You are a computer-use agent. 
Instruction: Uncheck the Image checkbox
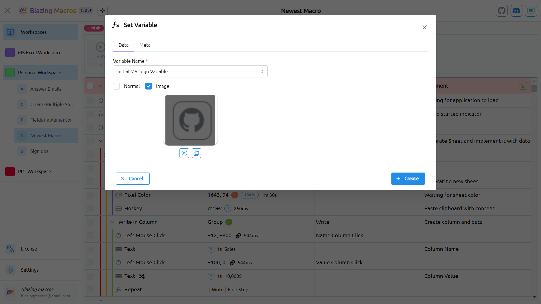pyautogui.click(x=148, y=86)
